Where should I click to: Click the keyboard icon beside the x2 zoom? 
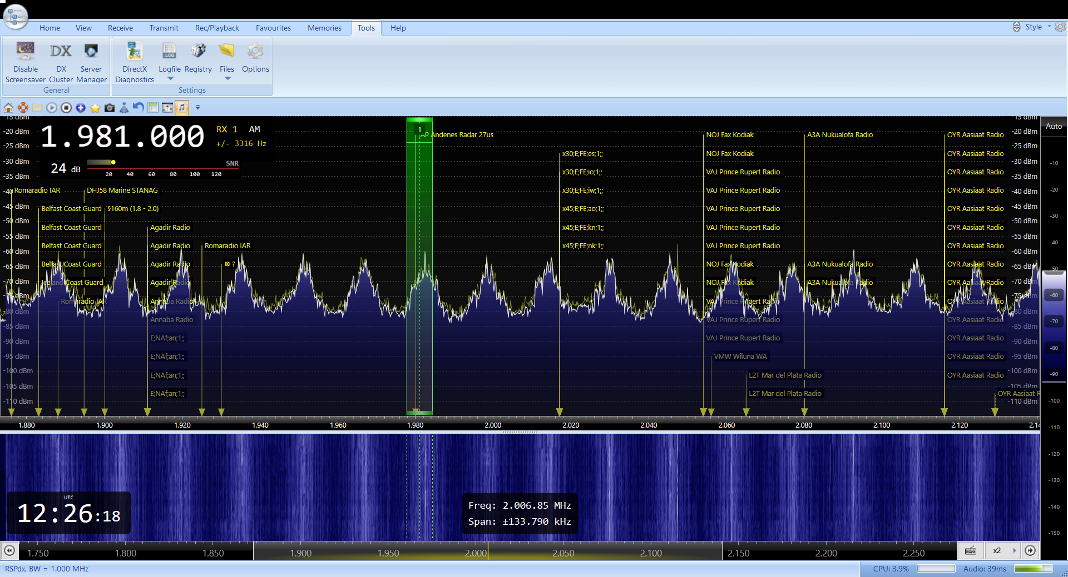point(971,550)
